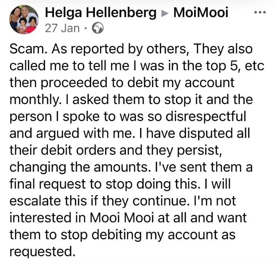Click the arrow between author and page name

point(165,13)
